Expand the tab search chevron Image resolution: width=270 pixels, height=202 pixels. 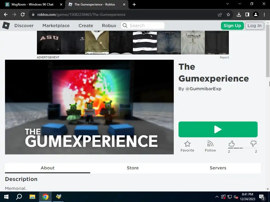(x=228, y=4)
